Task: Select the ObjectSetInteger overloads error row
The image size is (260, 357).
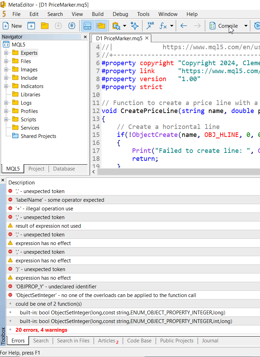Action: pos(133,295)
